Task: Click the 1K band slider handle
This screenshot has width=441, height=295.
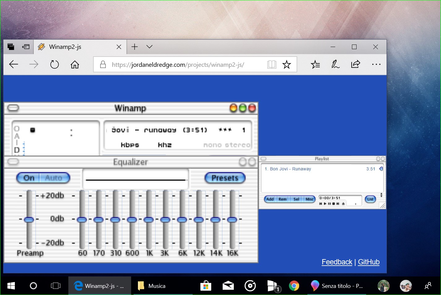Action: pos(149,220)
